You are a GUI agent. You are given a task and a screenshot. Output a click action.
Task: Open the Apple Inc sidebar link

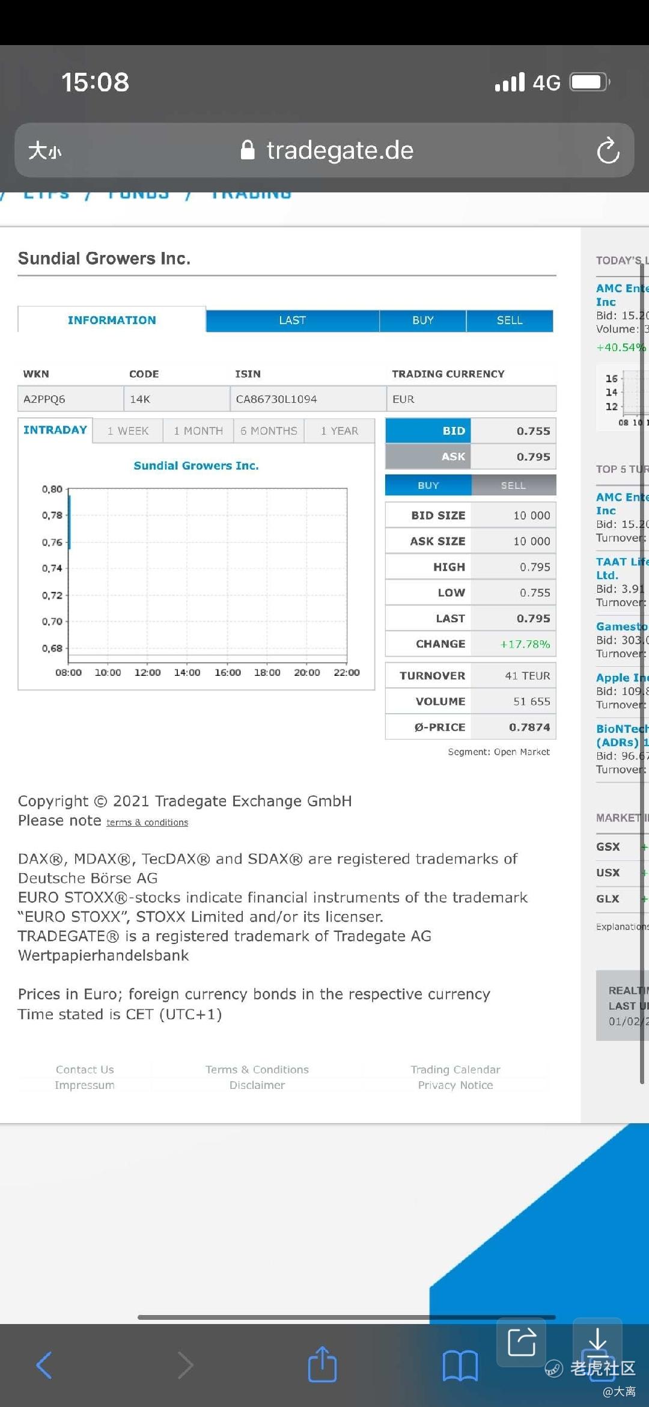tap(622, 678)
